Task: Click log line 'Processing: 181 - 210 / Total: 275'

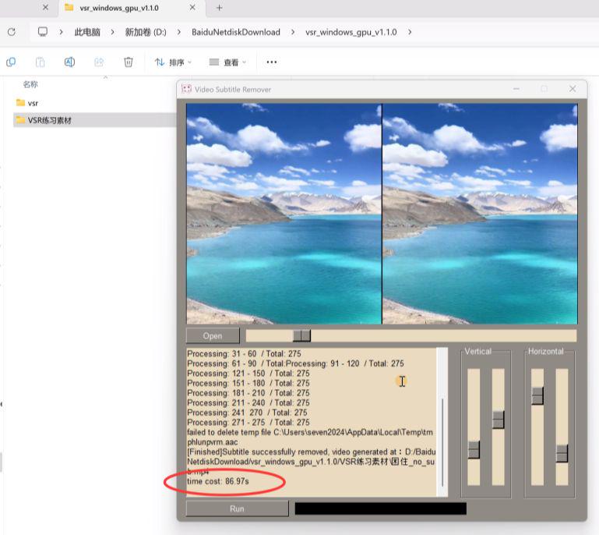Action: pyautogui.click(x=248, y=393)
